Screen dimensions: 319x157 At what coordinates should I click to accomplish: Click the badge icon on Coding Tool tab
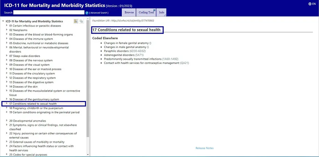pos(154,10)
